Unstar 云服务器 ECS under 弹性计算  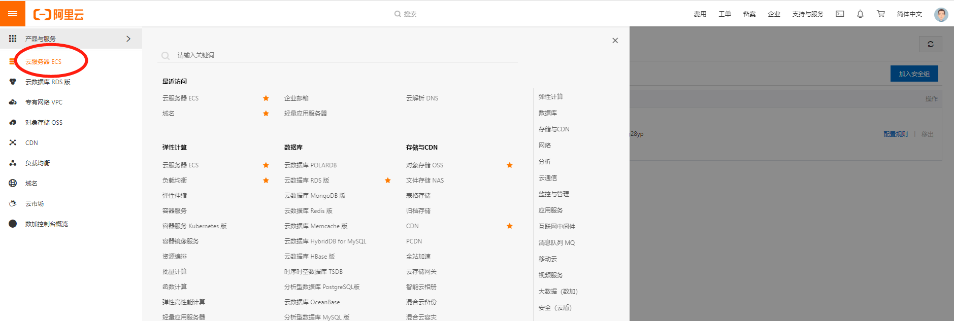(266, 165)
